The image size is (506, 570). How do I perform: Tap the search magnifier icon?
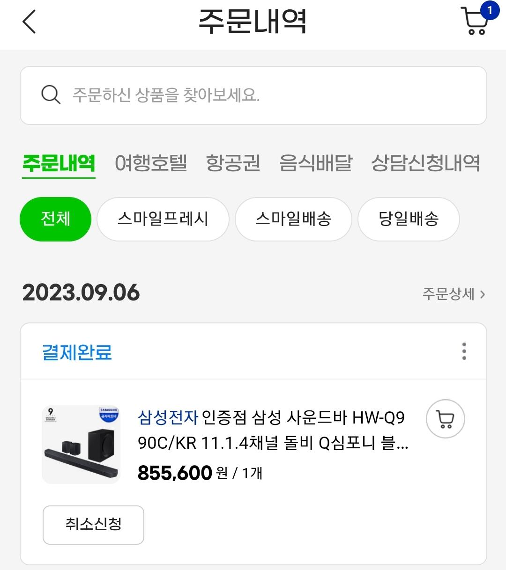click(51, 95)
